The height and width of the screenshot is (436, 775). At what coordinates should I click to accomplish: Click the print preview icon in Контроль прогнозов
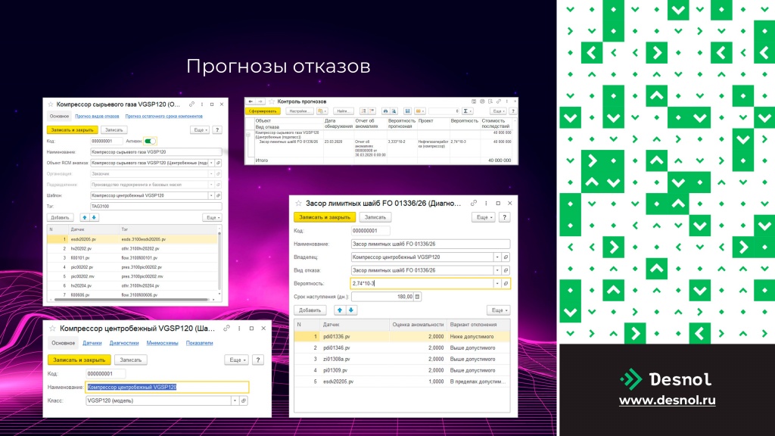click(x=394, y=111)
